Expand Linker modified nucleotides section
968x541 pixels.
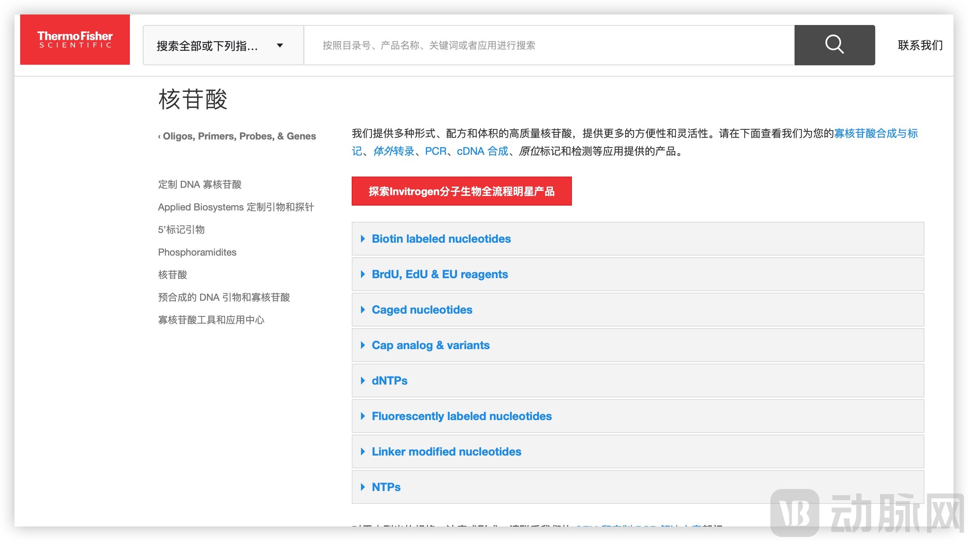click(446, 452)
